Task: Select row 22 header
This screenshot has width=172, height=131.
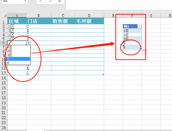Action: pyautogui.click(x=4, y=117)
